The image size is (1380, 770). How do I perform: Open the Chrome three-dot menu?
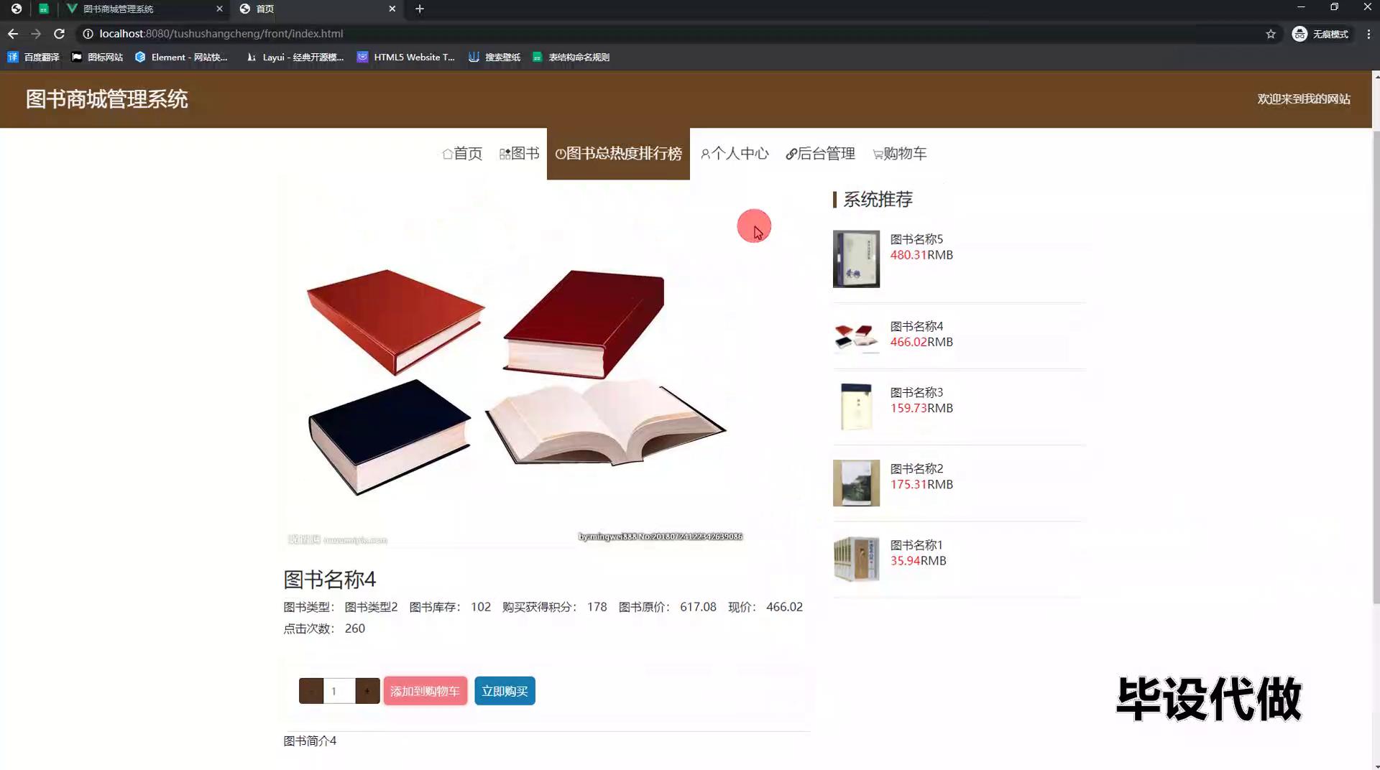(1368, 34)
